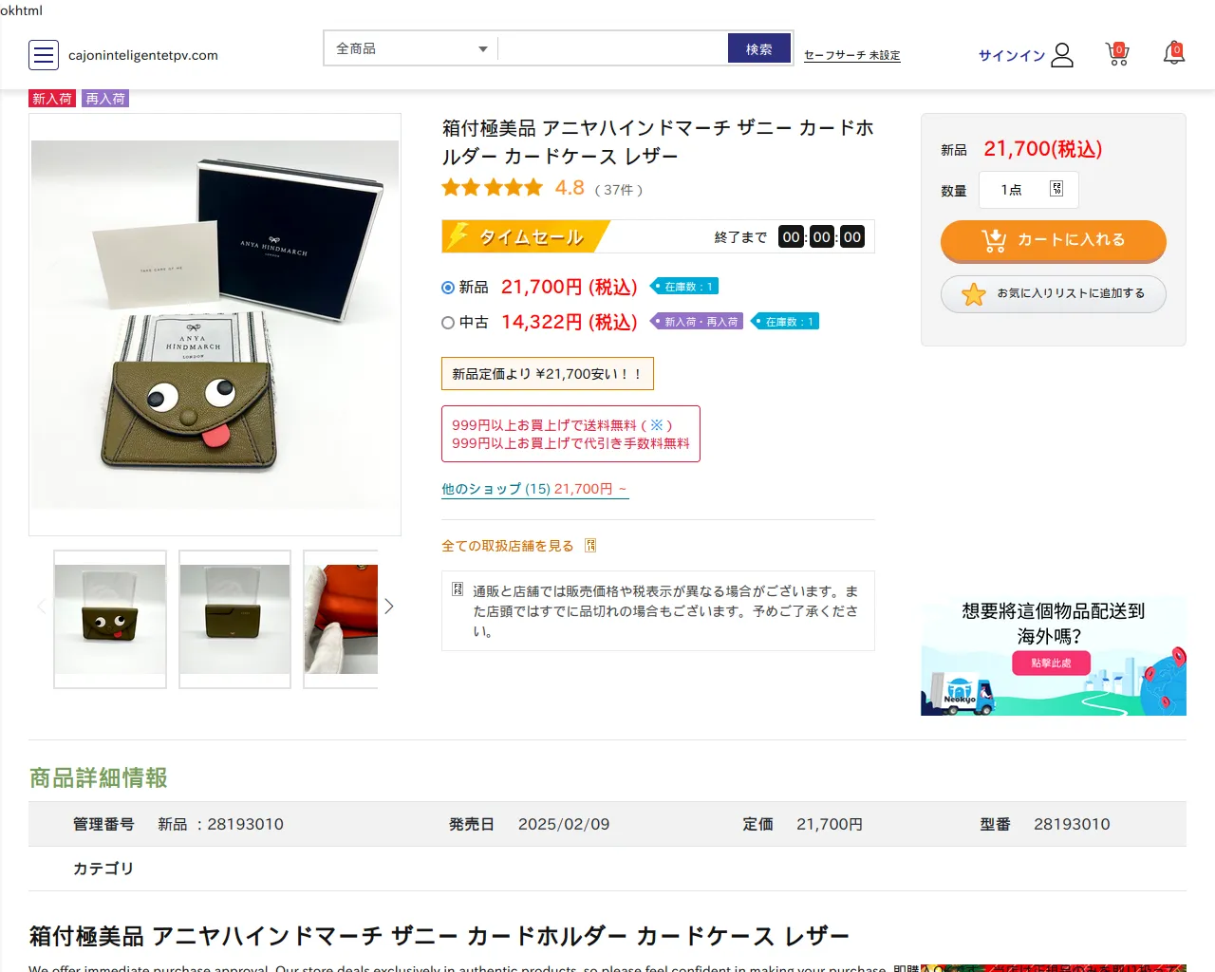Click the 商品詳細情報 section heading

[x=99, y=778]
